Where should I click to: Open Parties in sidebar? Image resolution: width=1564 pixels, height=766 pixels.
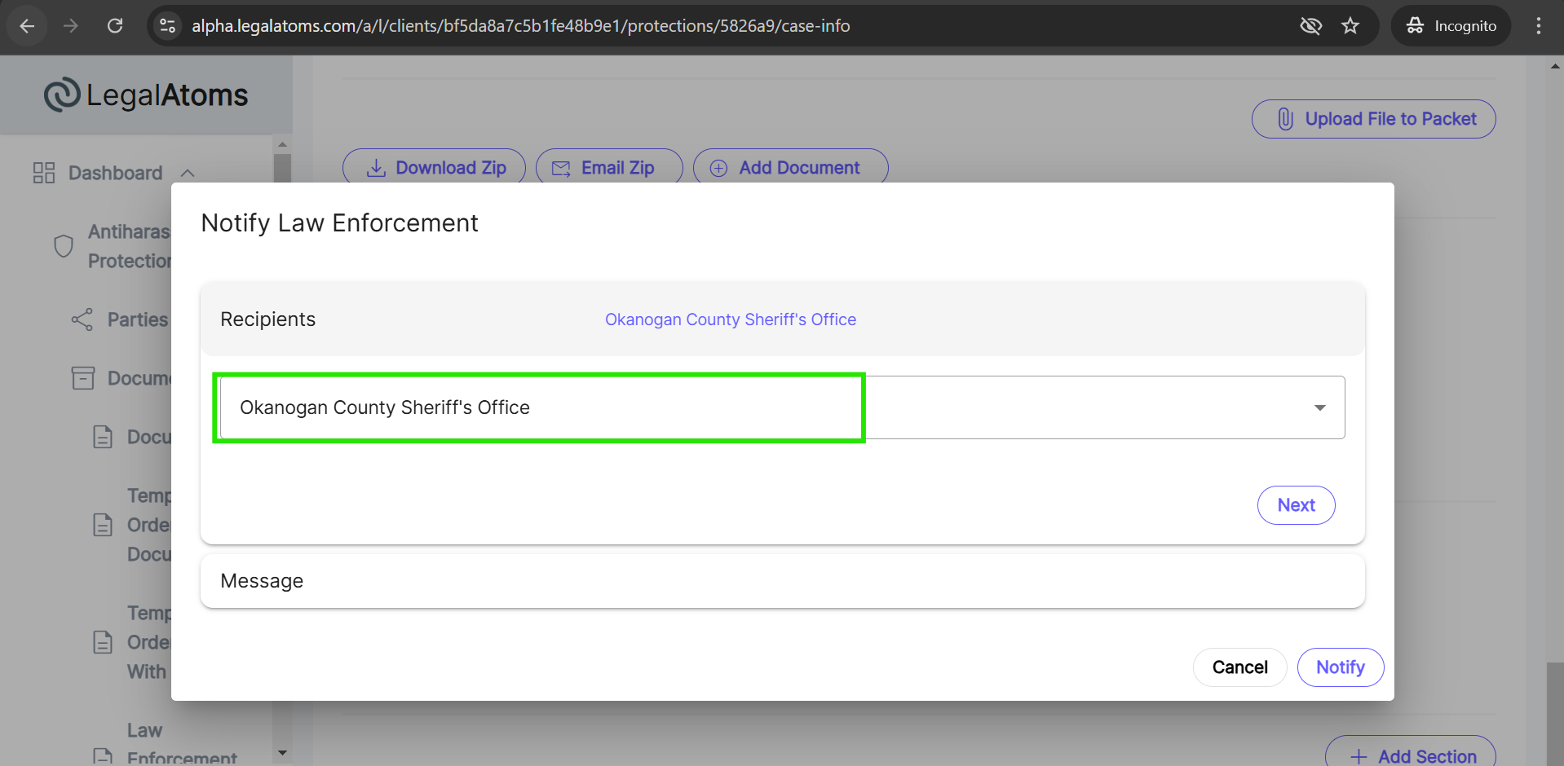[137, 319]
